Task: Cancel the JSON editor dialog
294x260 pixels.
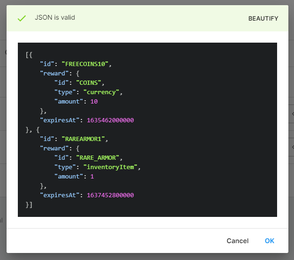Action: 237,241
